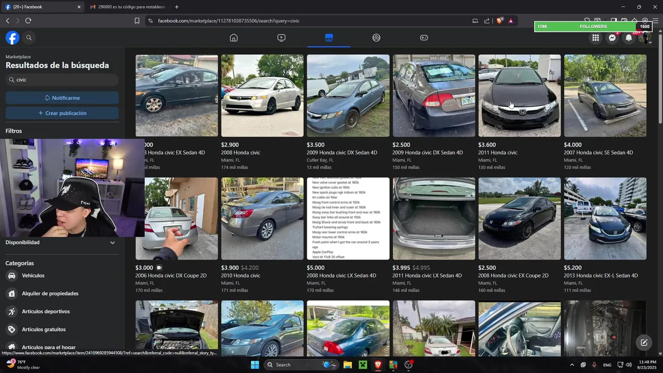View site information icon in address bar
663x373 pixels.
150,21
